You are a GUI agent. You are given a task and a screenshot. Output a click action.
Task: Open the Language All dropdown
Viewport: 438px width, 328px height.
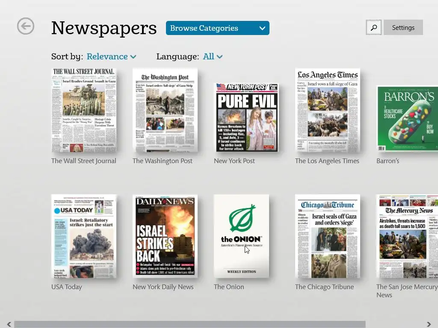click(x=213, y=57)
